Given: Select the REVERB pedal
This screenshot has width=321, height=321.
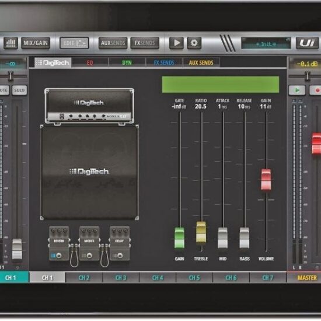Looking at the screenshot, I should (59, 243).
